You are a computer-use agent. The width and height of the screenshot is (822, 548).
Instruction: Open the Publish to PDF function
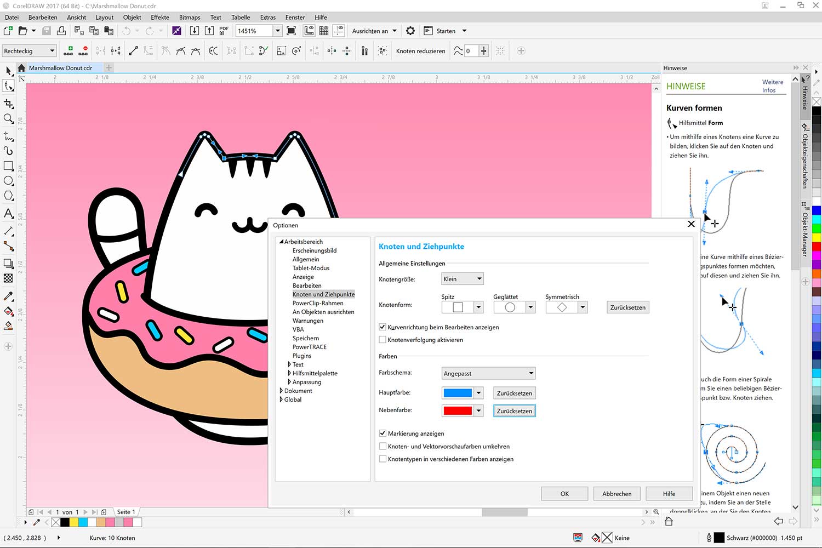coord(224,31)
